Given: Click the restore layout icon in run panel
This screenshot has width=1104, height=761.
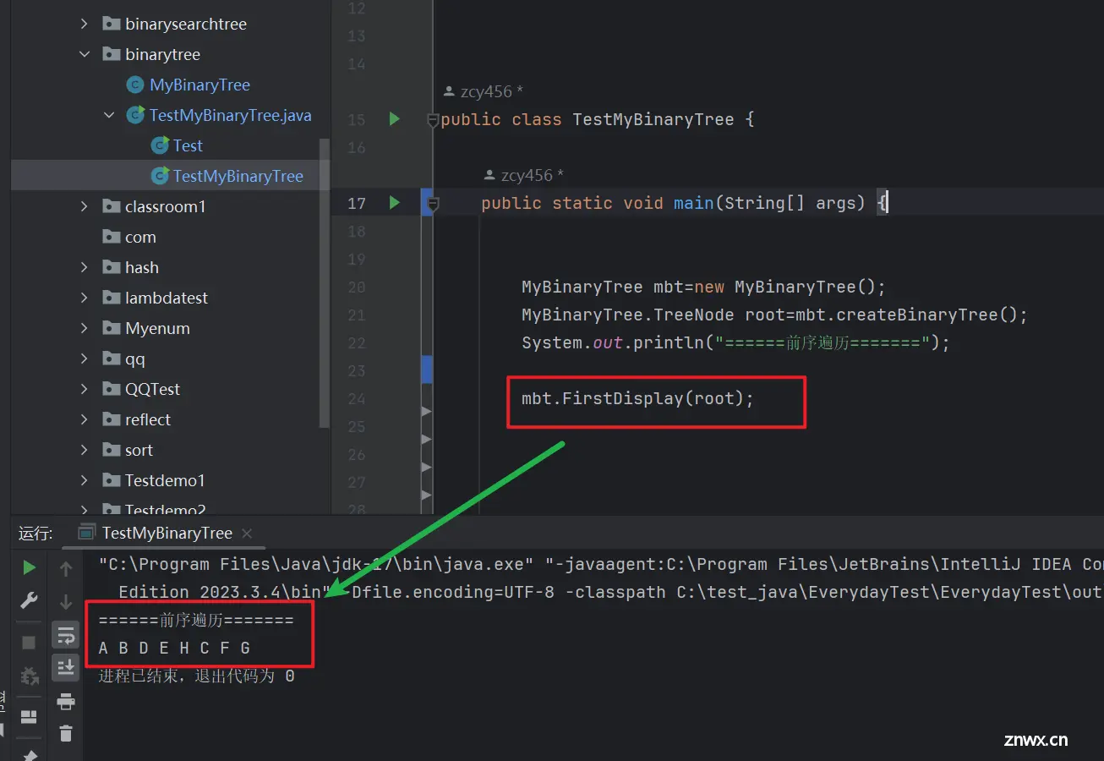Looking at the screenshot, I should (29, 716).
